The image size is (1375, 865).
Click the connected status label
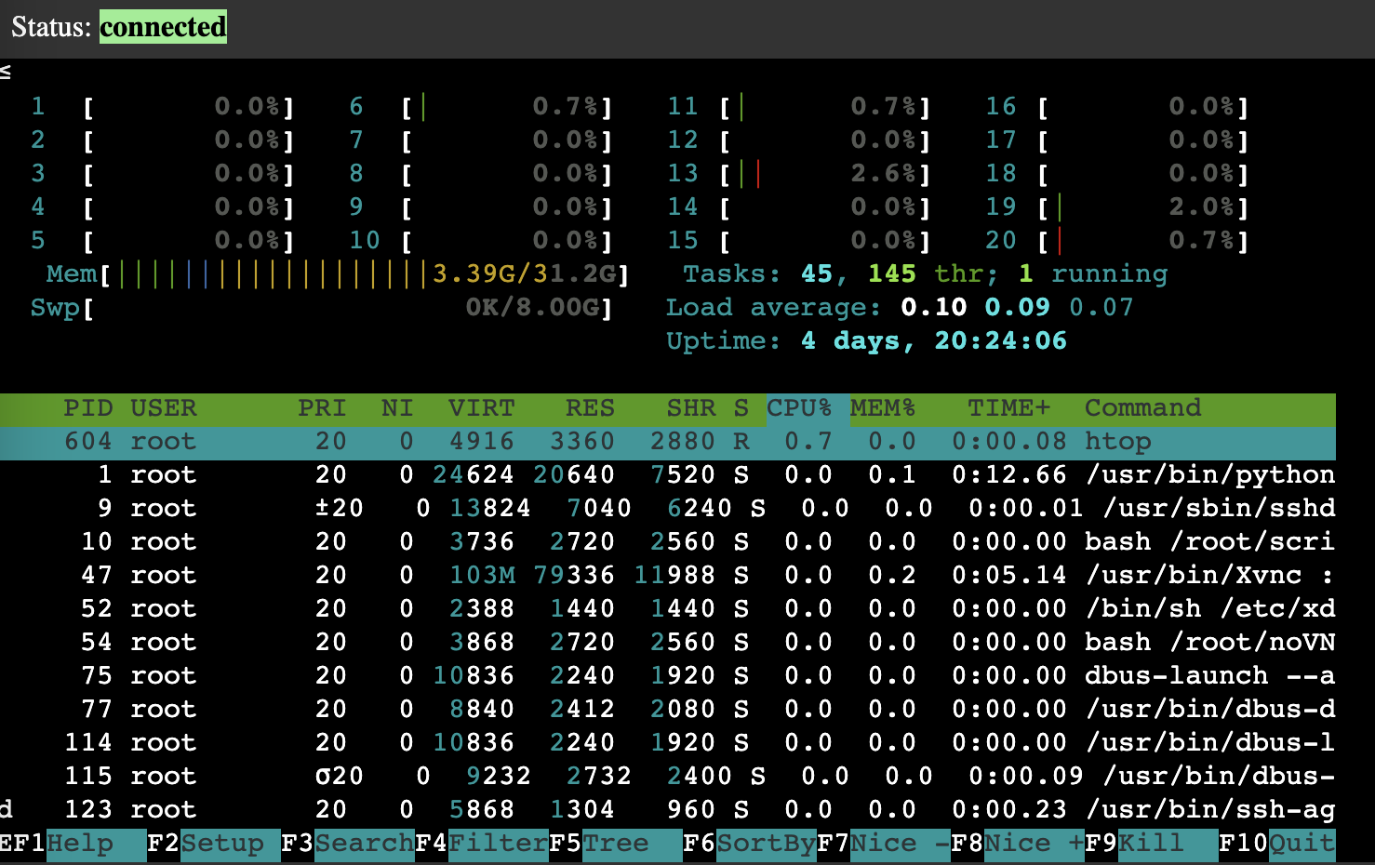click(163, 27)
